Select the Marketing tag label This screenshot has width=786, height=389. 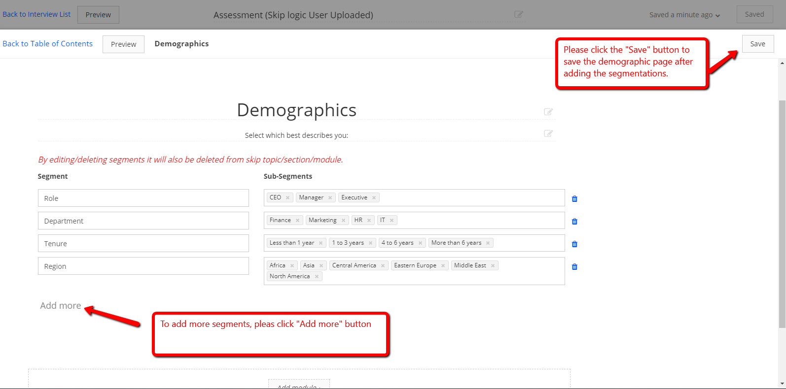(x=322, y=220)
